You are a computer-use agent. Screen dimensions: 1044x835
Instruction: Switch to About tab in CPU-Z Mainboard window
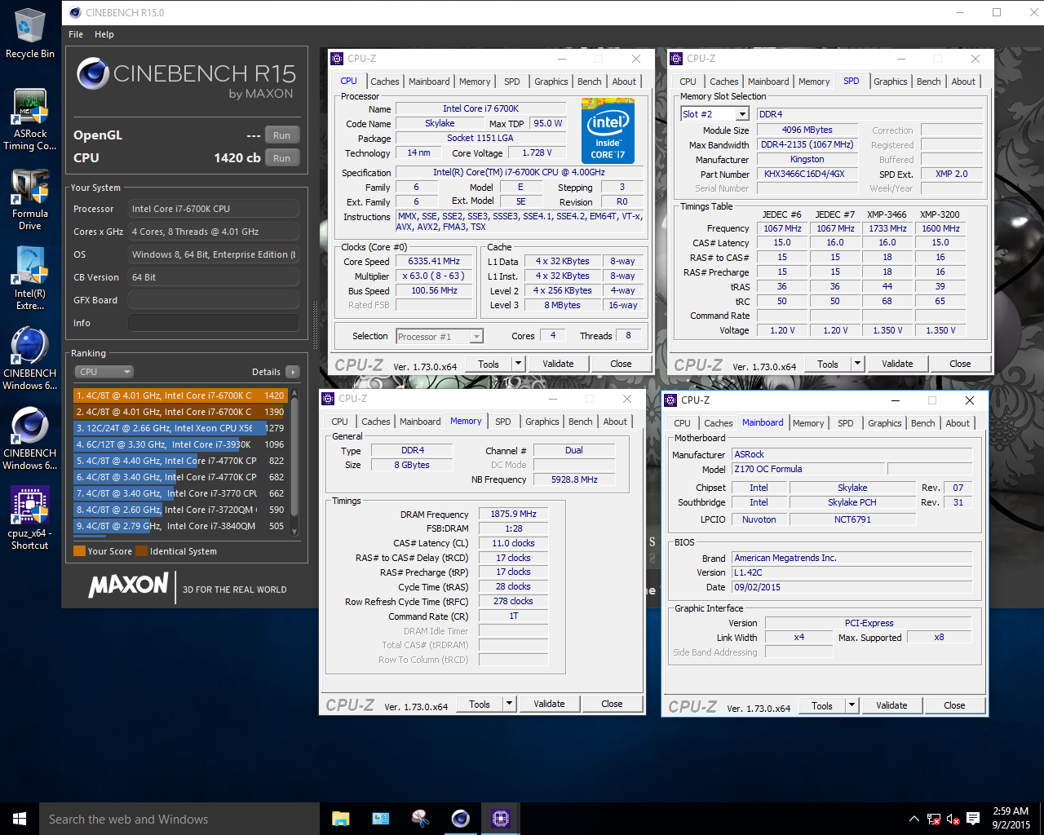pos(958,423)
